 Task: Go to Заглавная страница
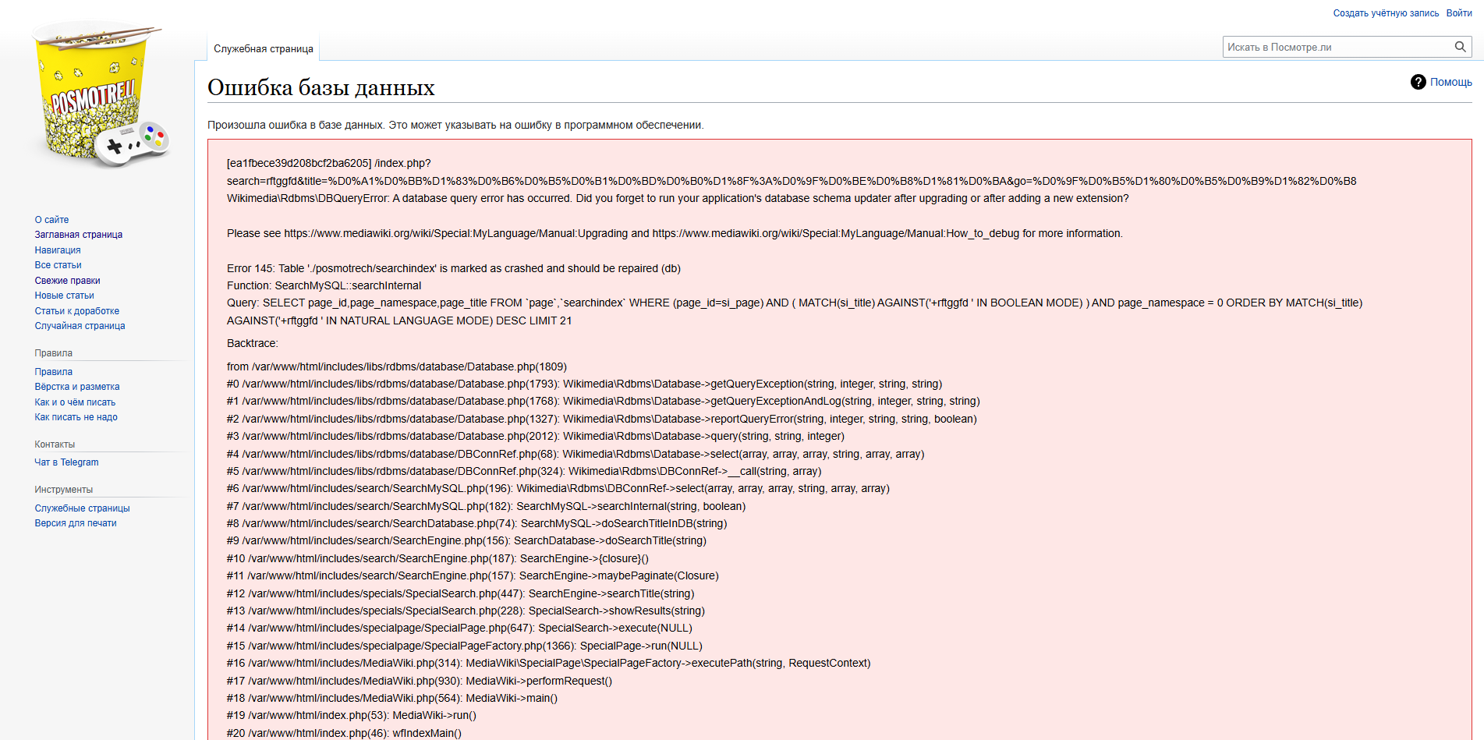coord(78,235)
